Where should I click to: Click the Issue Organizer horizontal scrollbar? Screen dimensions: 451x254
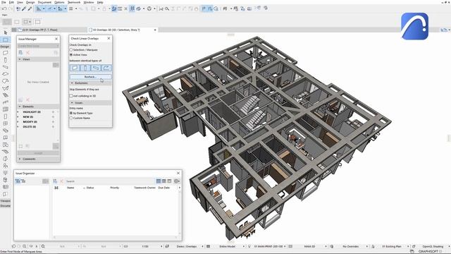116,237
